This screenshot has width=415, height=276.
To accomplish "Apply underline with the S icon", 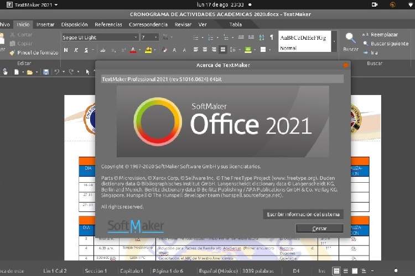I will [86, 50].
